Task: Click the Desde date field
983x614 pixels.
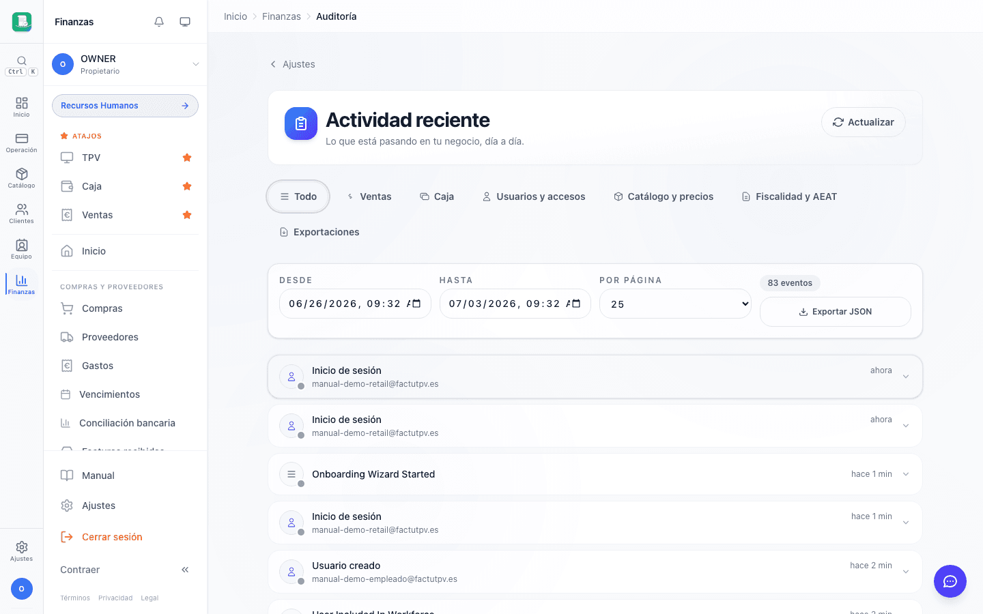Action: pyautogui.click(x=355, y=304)
